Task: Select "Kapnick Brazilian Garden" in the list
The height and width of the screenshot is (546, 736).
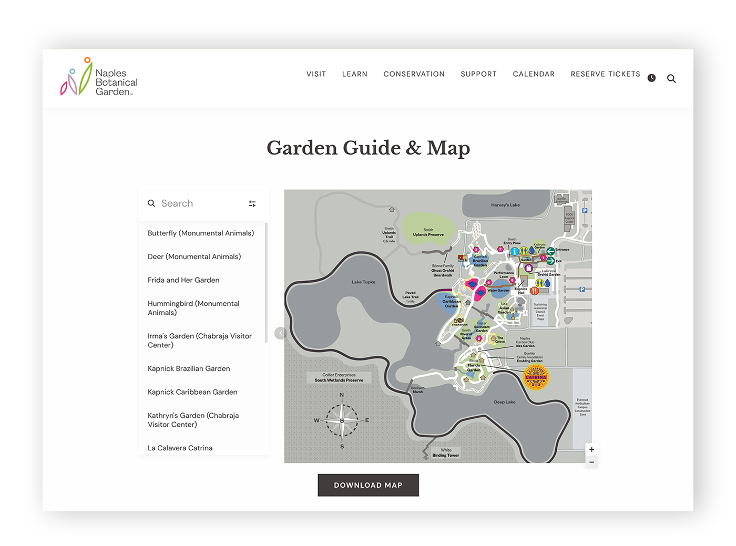Action: pos(188,368)
